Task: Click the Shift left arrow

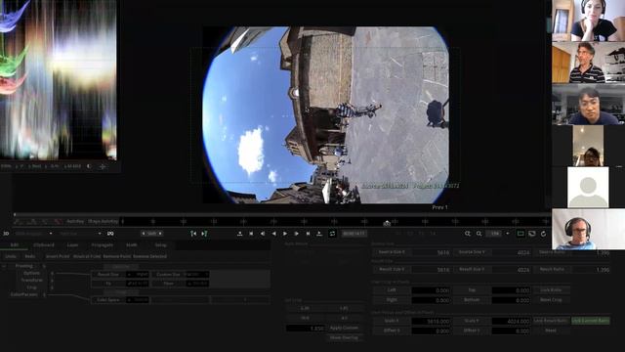Action: pyautogui.click(x=144, y=234)
